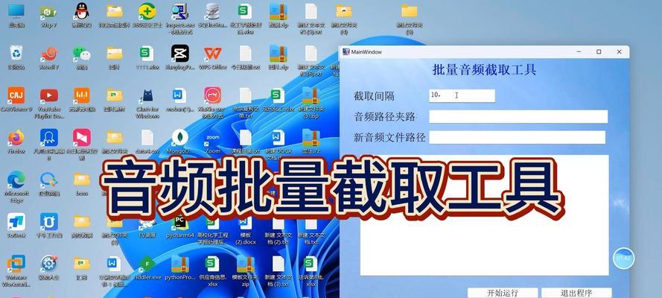Select the 新建 文本文档 (2).txt file
Viewport: 662px width, 298px height.
279,223
